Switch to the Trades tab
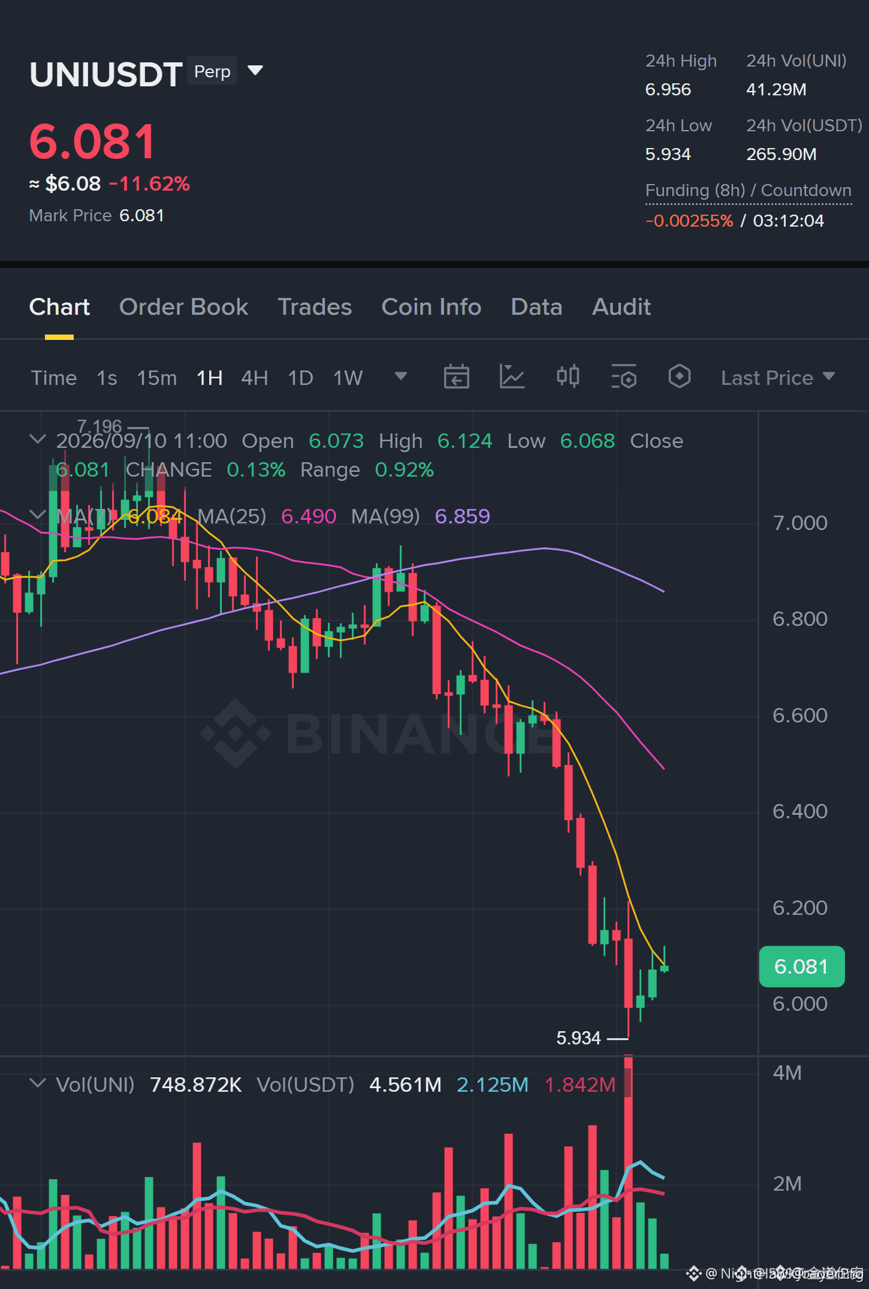The height and width of the screenshot is (1289, 869). tap(315, 307)
